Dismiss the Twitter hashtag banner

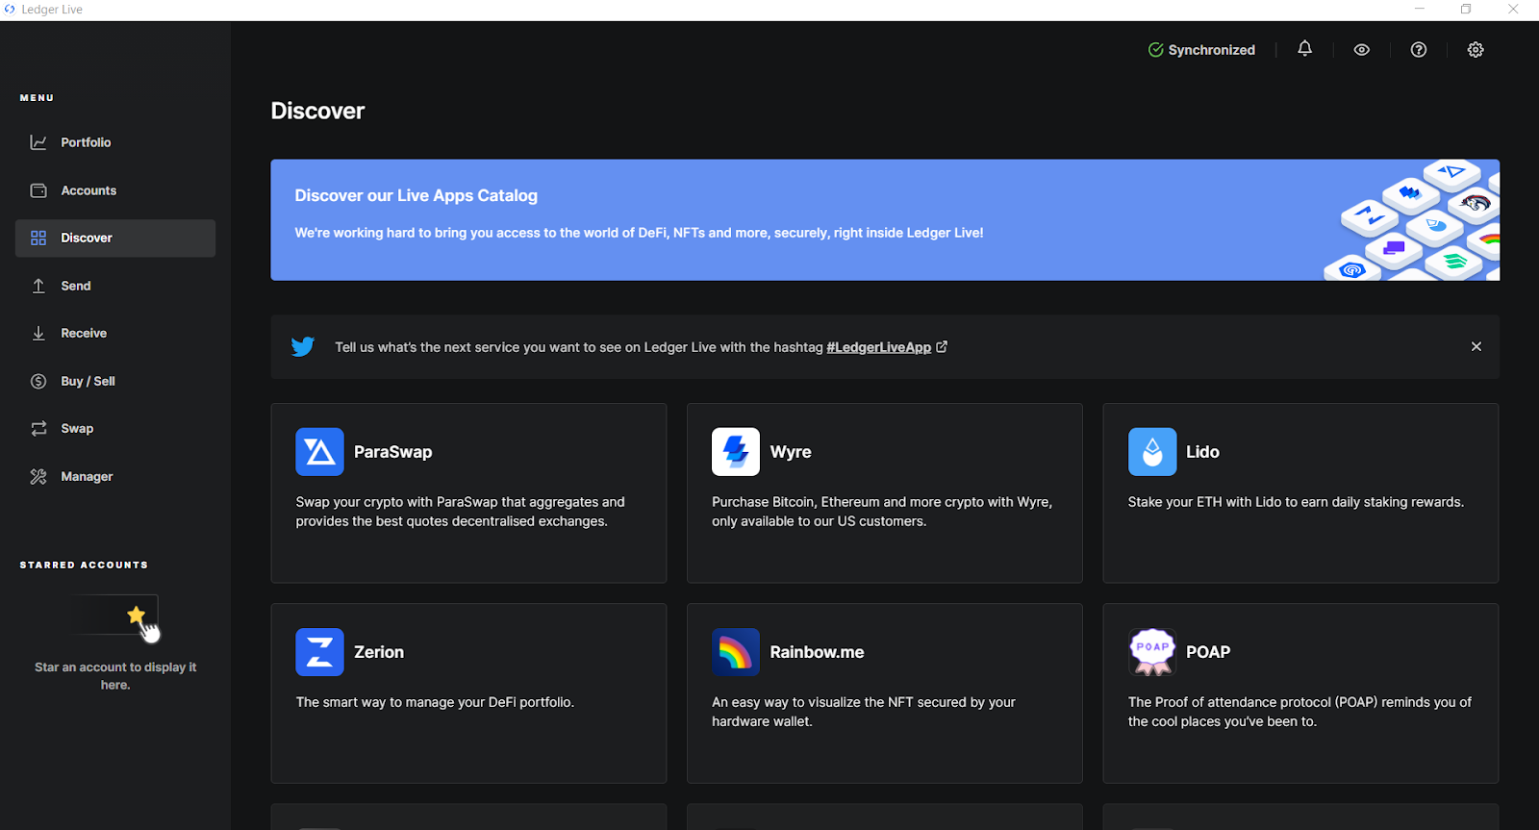[1476, 346]
